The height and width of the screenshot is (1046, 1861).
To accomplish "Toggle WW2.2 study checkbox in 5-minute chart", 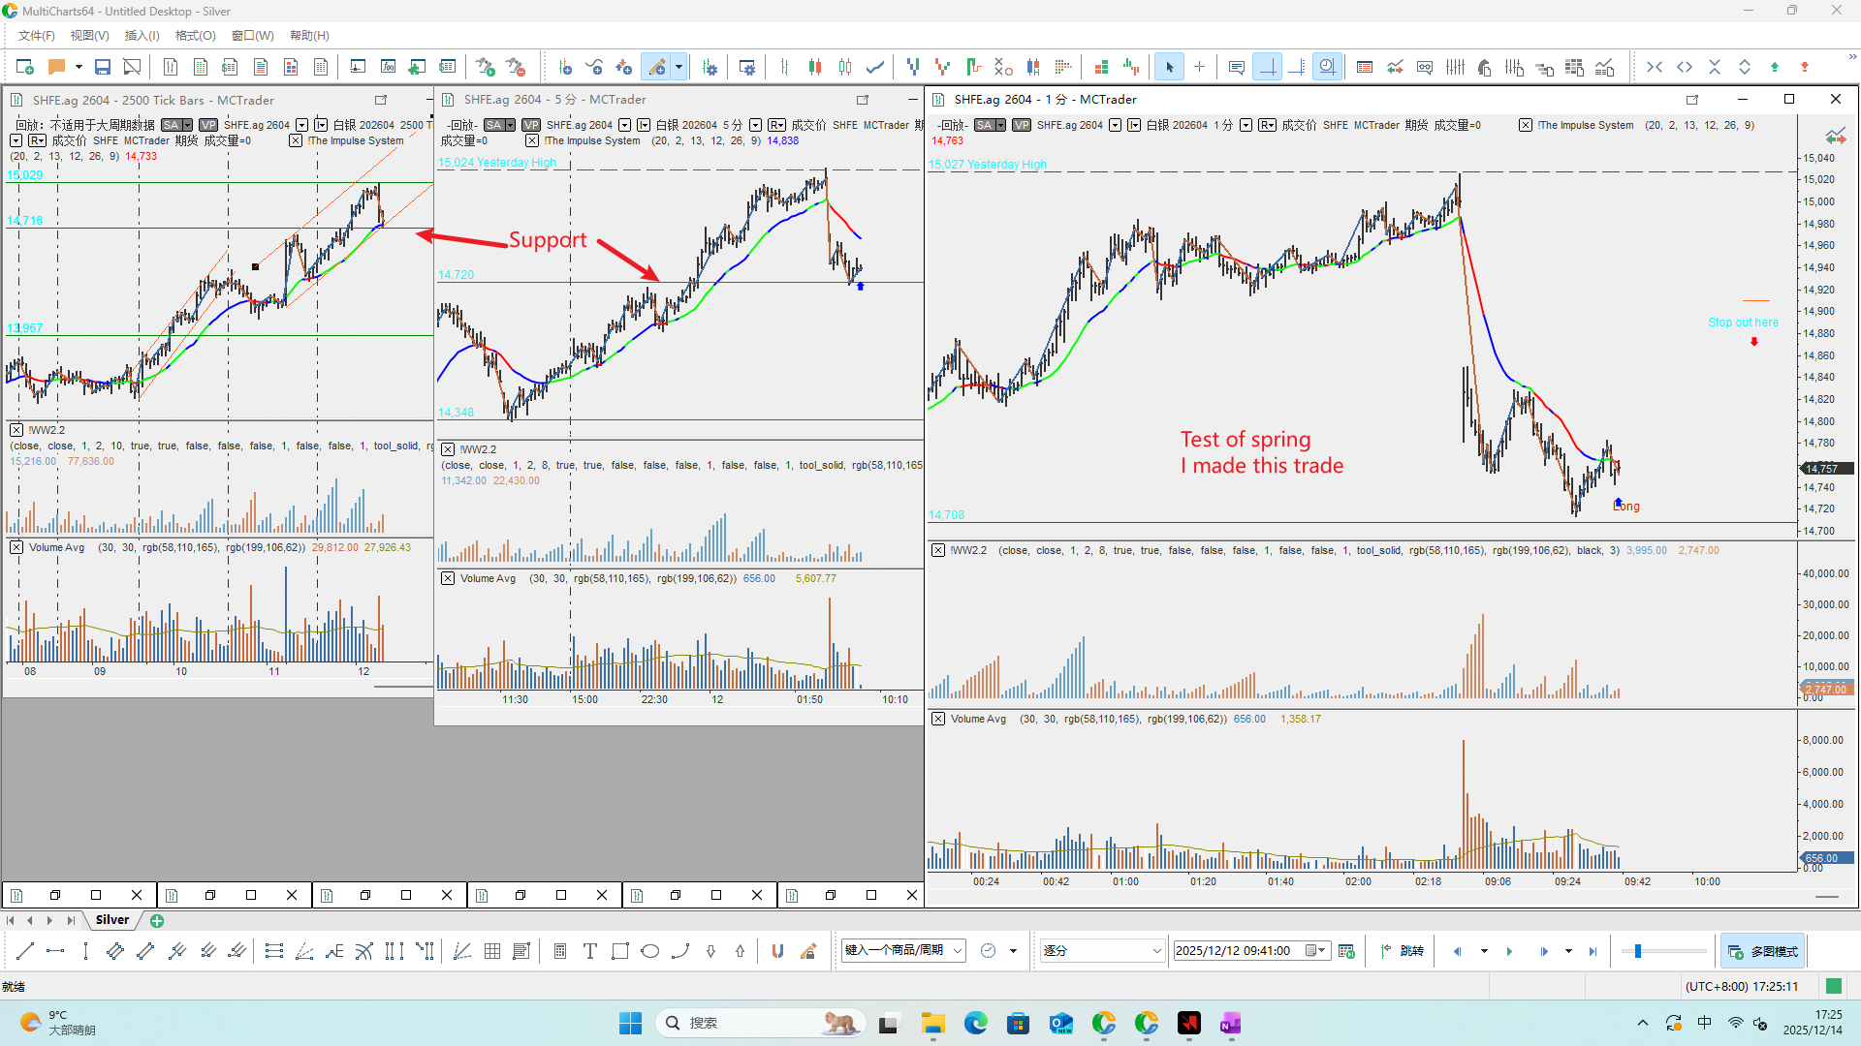I will click(x=448, y=449).
